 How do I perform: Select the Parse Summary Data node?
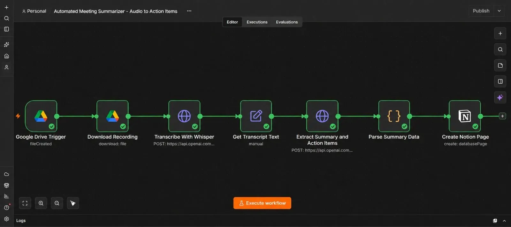394,116
